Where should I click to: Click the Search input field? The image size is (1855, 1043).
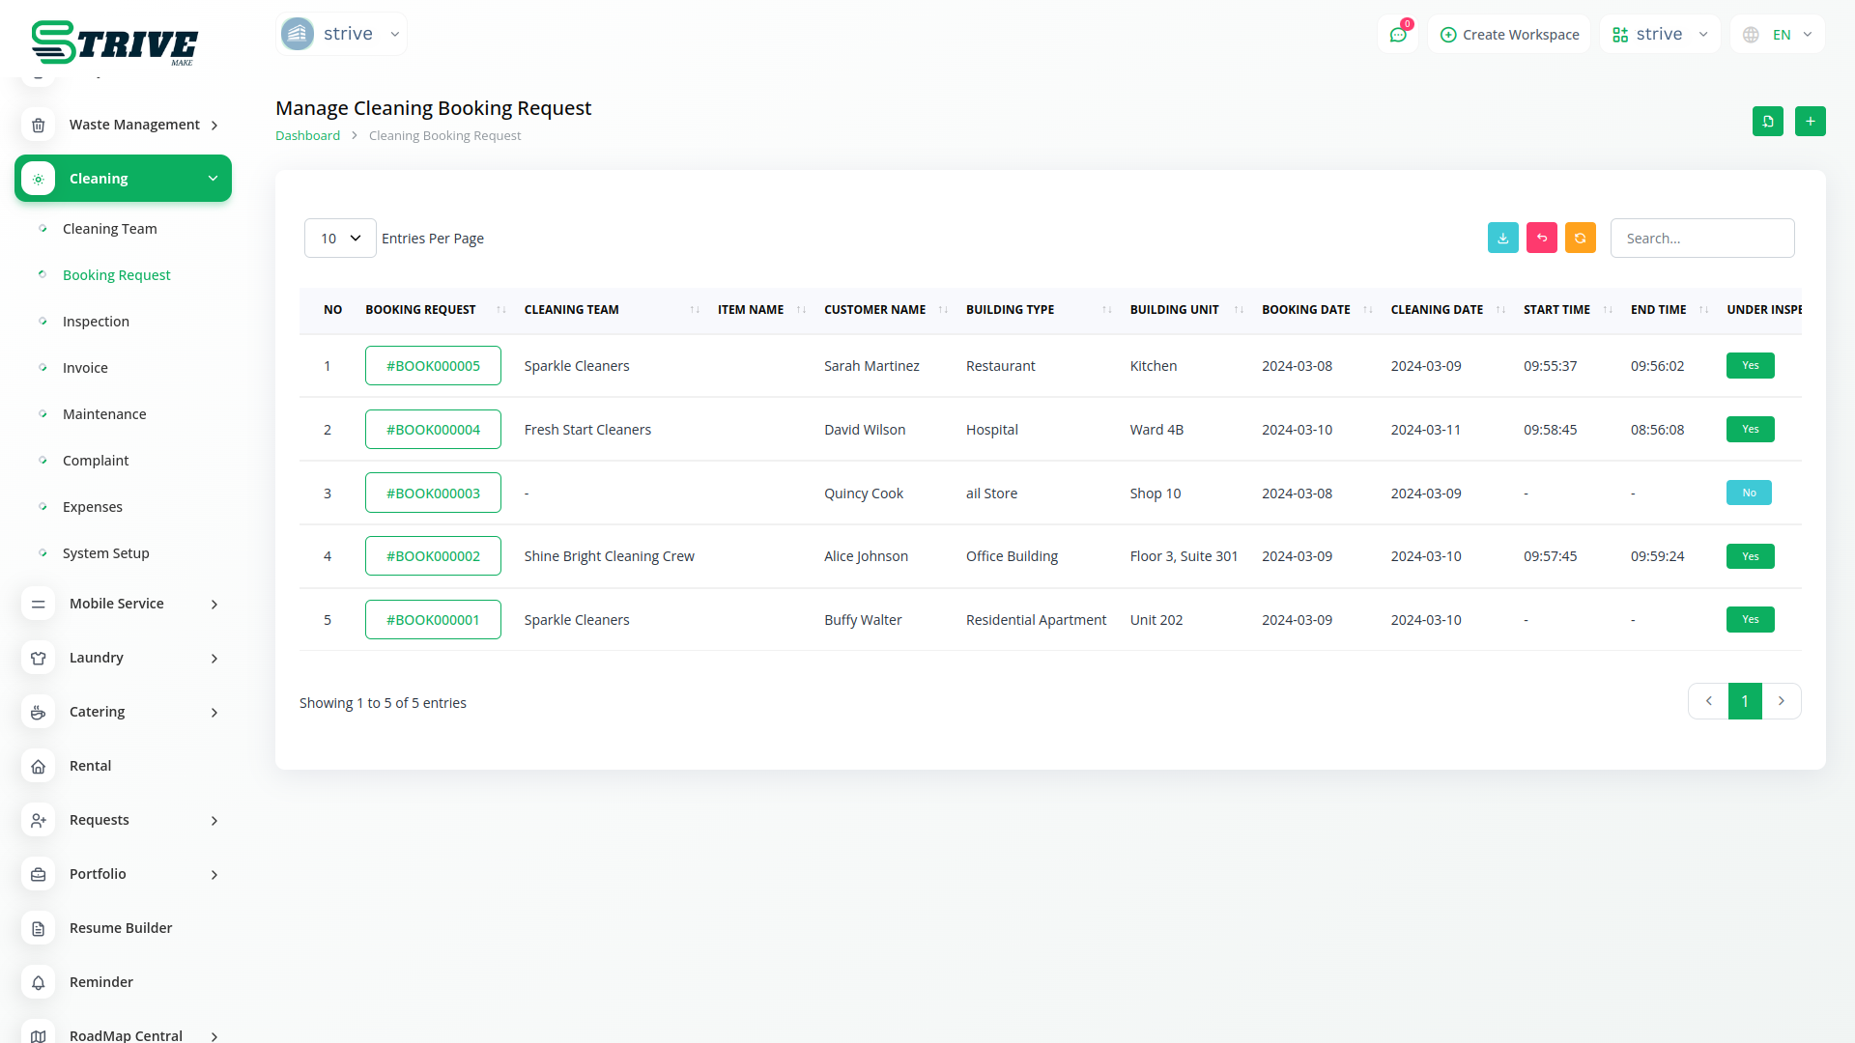[x=1701, y=239]
